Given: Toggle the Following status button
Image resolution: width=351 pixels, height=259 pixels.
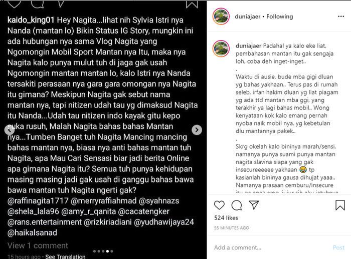Looking at the screenshot, I should [280, 16].
